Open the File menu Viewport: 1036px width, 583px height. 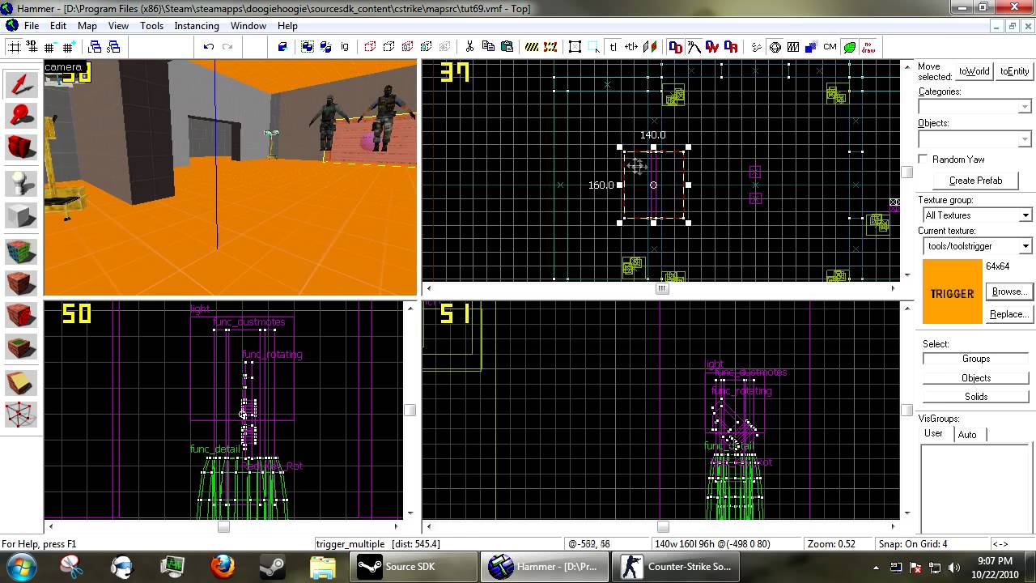tap(32, 26)
